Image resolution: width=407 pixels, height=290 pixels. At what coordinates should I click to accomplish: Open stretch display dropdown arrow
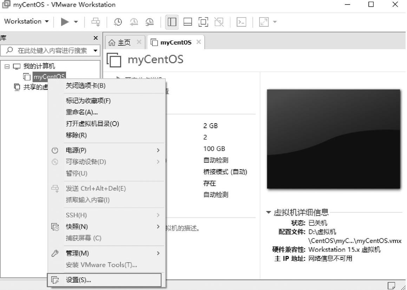[275, 22]
